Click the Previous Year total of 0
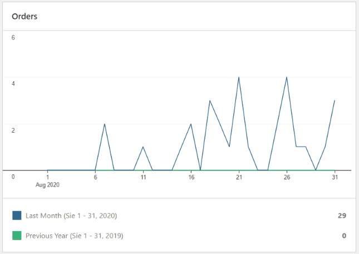Viewport: 359px width, 254px height. [x=344, y=236]
